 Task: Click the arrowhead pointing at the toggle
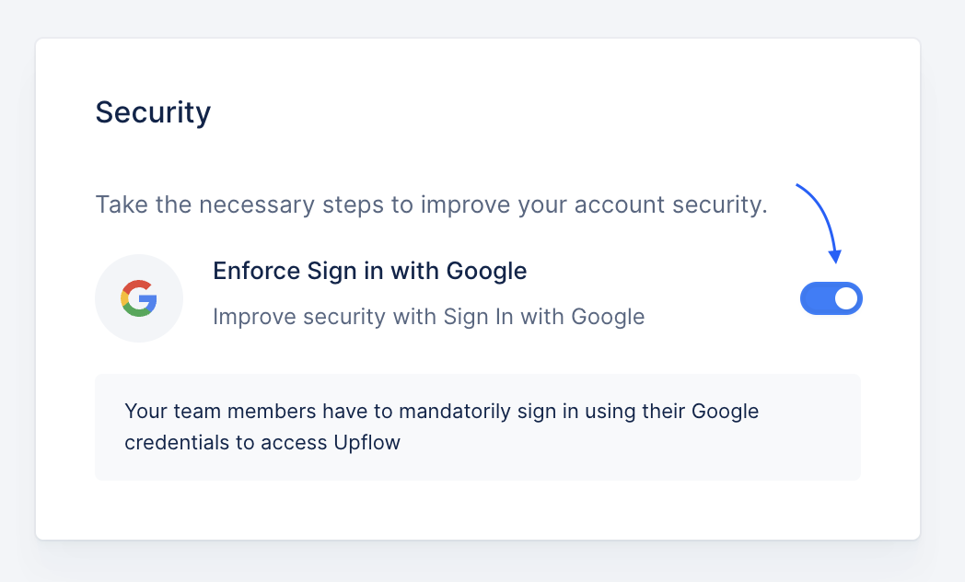(834, 256)
